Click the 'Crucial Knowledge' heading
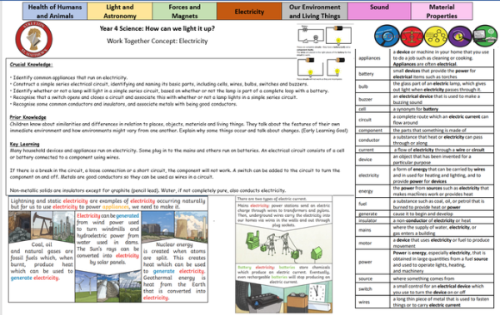Screen dimensions: 500x315 coord(31,65)
